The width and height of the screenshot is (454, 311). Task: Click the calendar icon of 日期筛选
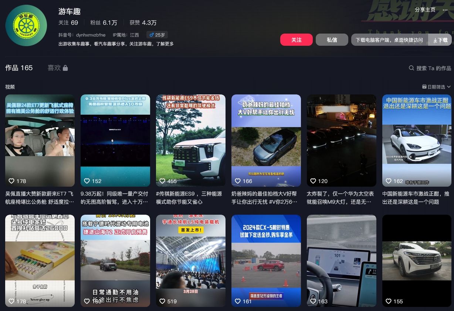424,87
